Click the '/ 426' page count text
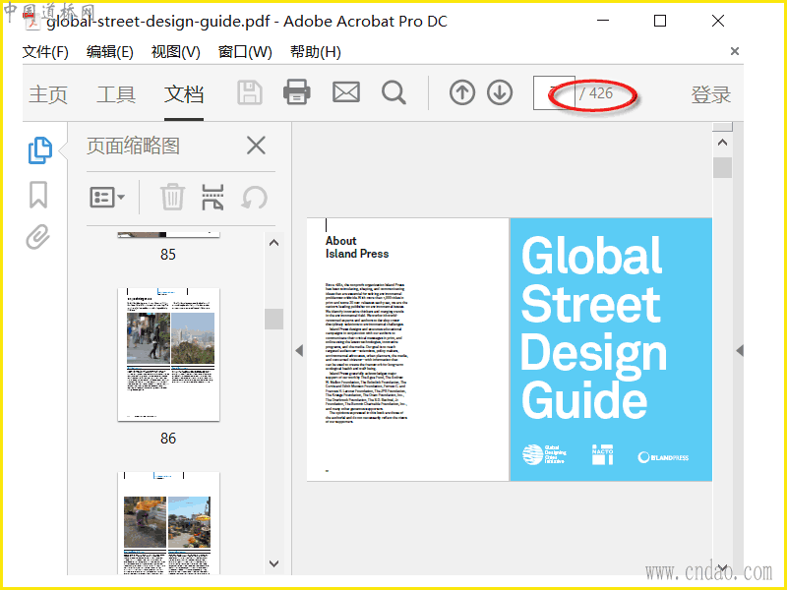787x590 pixels. (596, 93)
